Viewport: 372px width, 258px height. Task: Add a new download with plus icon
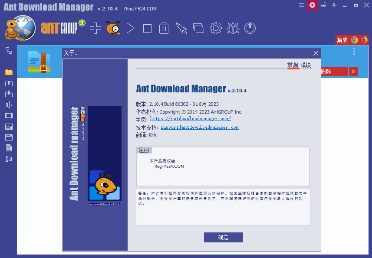click(95, 28)
